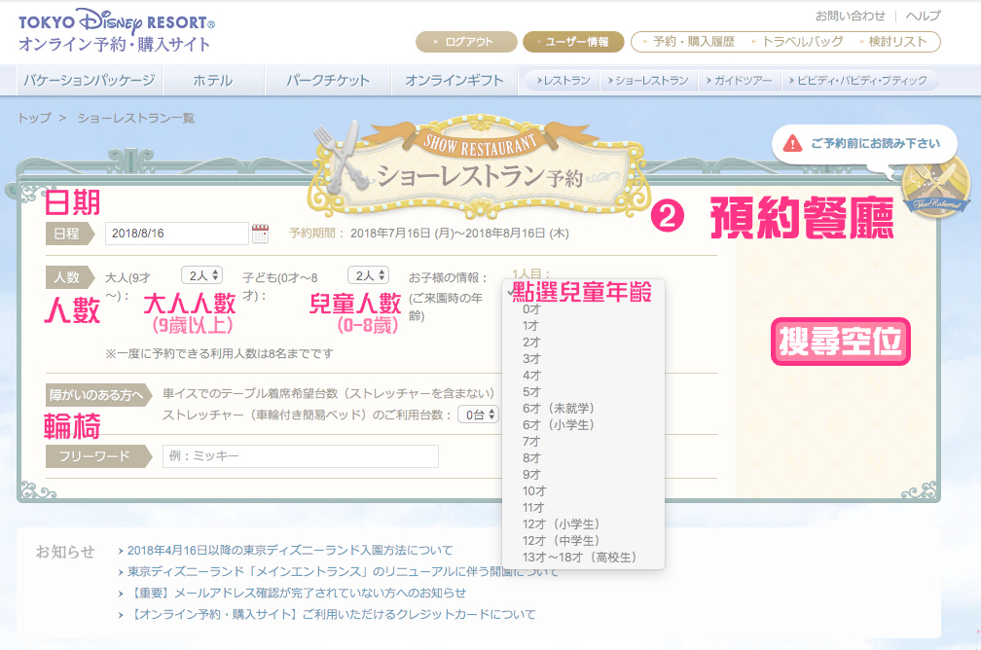Open the '【重要】メールアドレス確認' notice link

297,593
